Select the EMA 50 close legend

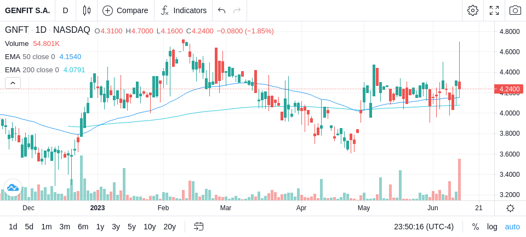pyautogui.click(x=43, y=57)
